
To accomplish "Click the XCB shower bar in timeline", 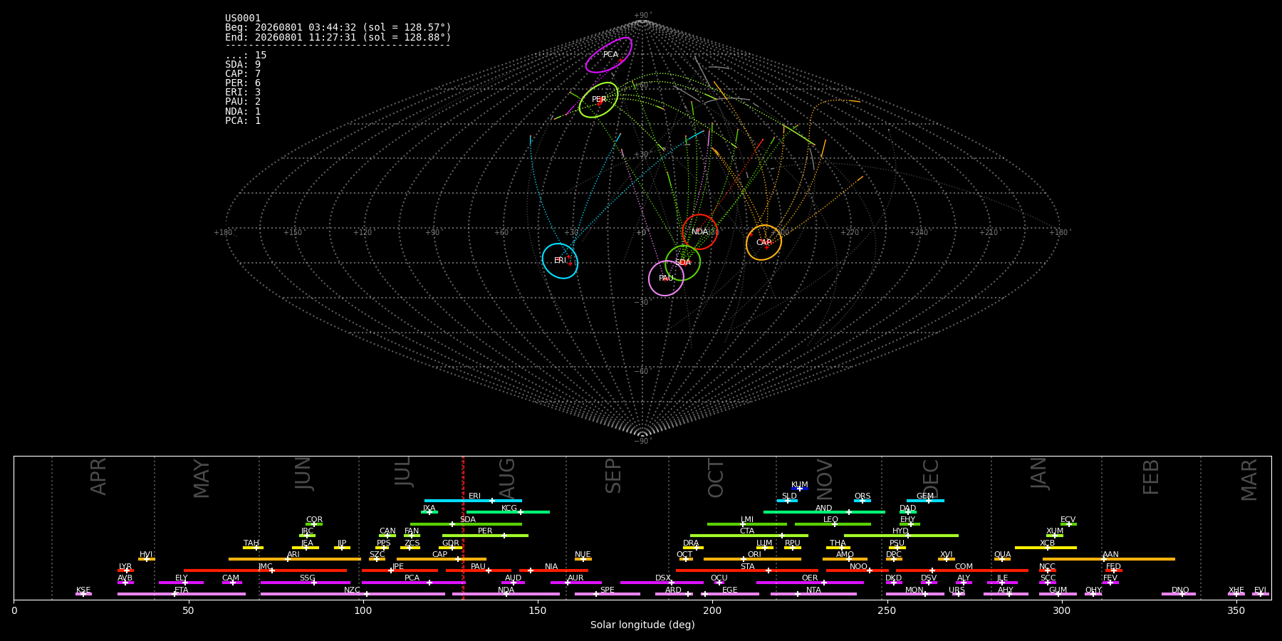I will [x=1046, y=547].
